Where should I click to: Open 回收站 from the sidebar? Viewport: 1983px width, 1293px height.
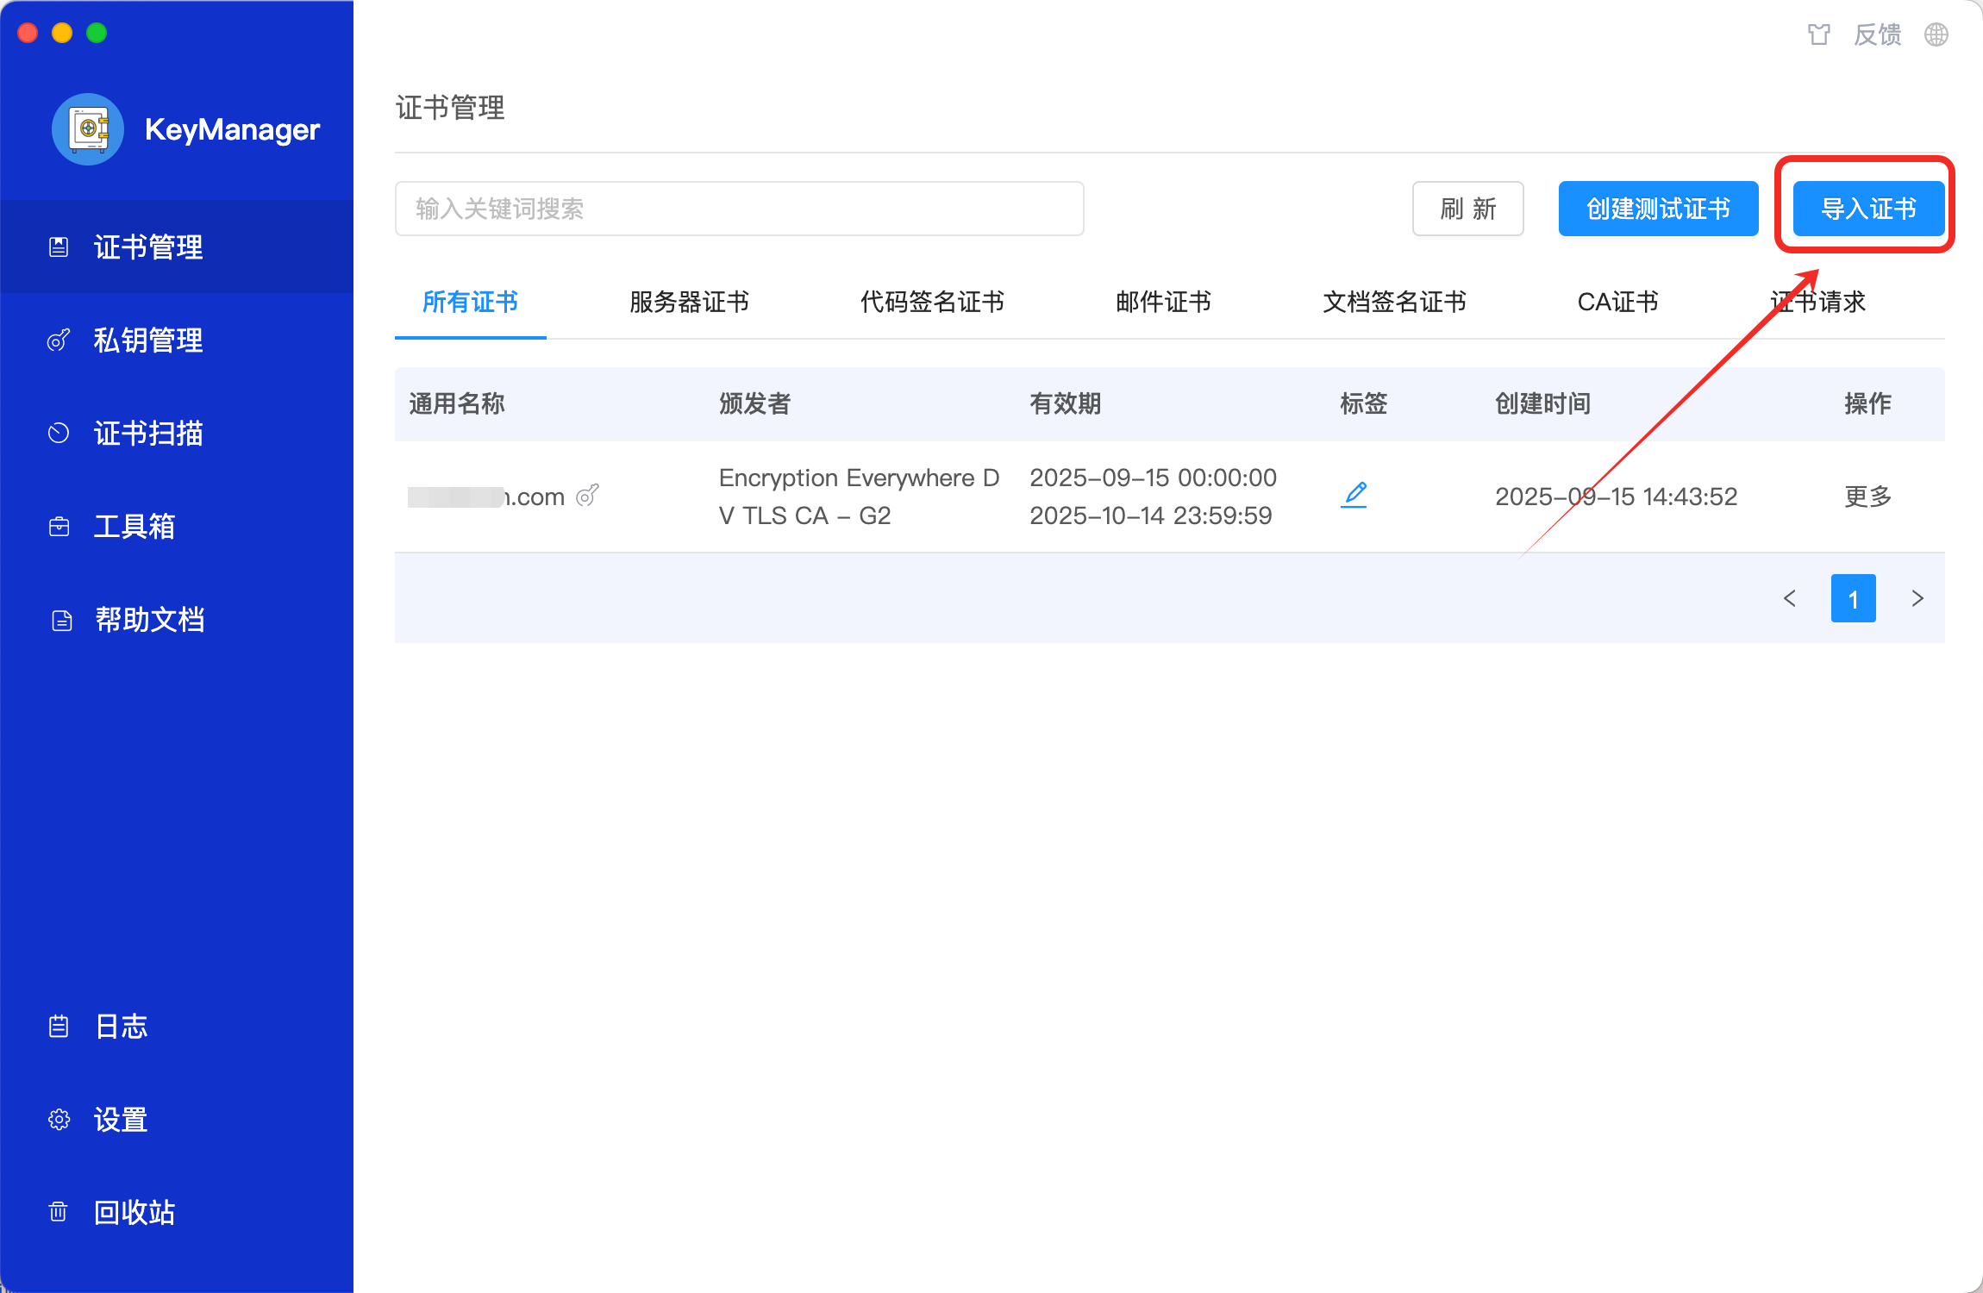(134, 1213)
